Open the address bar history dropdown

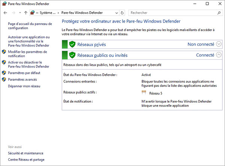pyautogui.click(x=117, y=13)
